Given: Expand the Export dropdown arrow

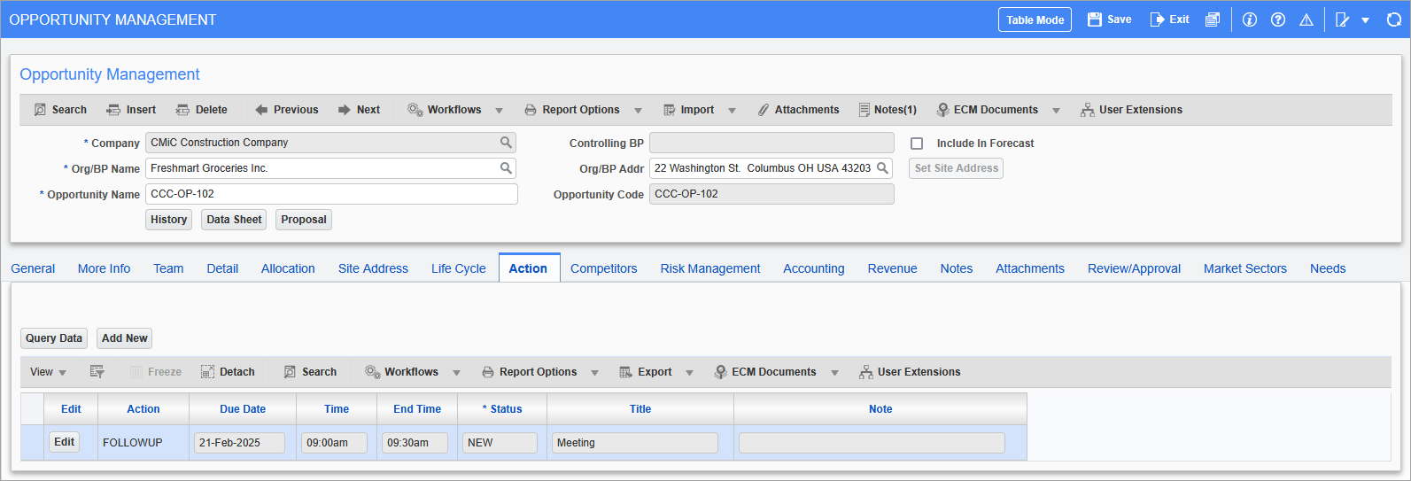Looking at the screenshot, I should pos(689,373).
